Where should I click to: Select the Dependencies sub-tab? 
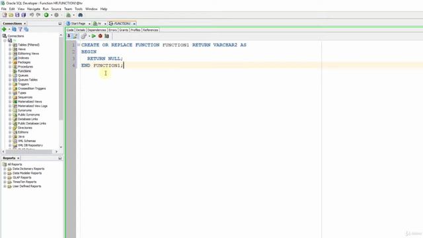coord(96,30)
